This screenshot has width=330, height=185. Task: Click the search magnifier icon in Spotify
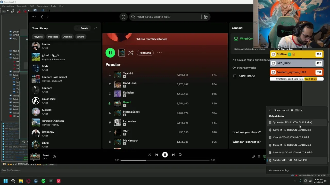pos(133,17)
